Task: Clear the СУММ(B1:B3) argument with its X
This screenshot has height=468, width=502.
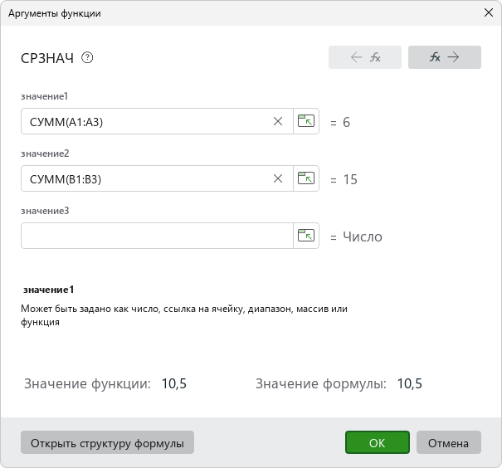Action: click(x=278, y=178)
